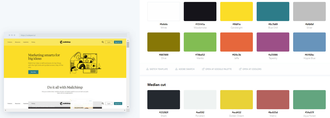Open Inspiration in the top yellow header
Image resolution: width=330 pixels, height=118 pixels.
(26, 42)
